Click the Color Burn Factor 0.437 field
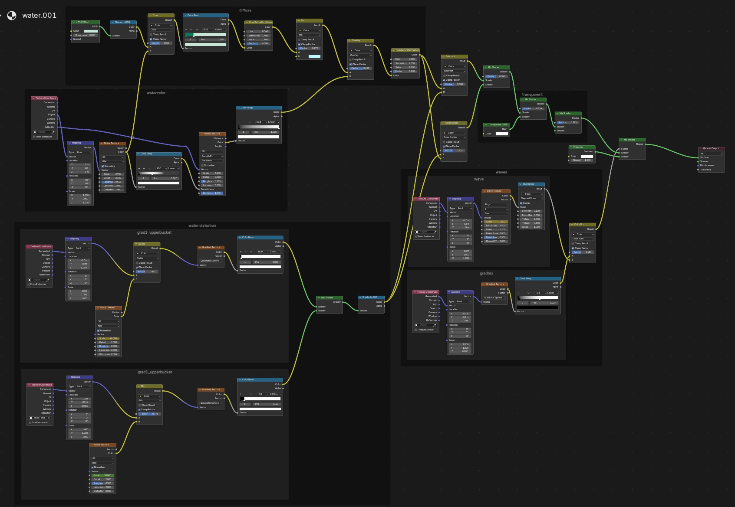 pyautogui.click(x=583, y=252)
